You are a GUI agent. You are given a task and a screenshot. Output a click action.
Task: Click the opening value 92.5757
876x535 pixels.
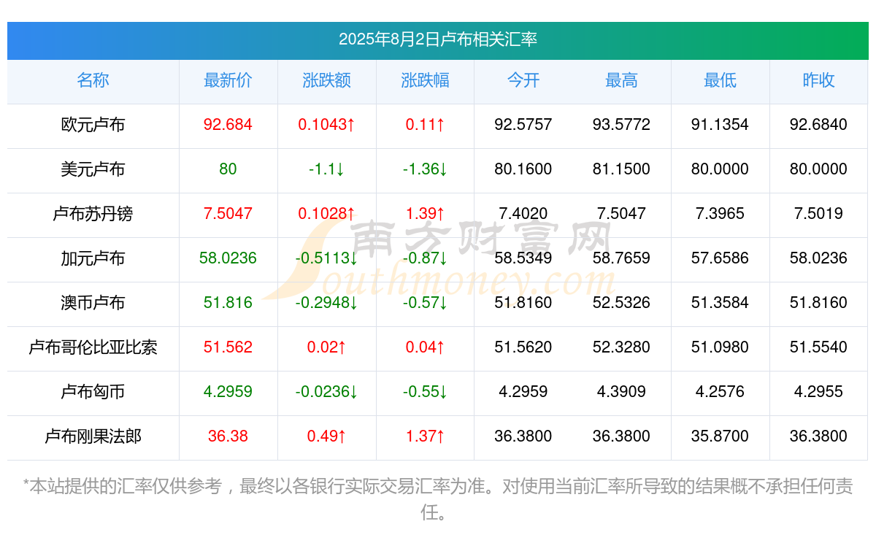click(x=523, y=125)
